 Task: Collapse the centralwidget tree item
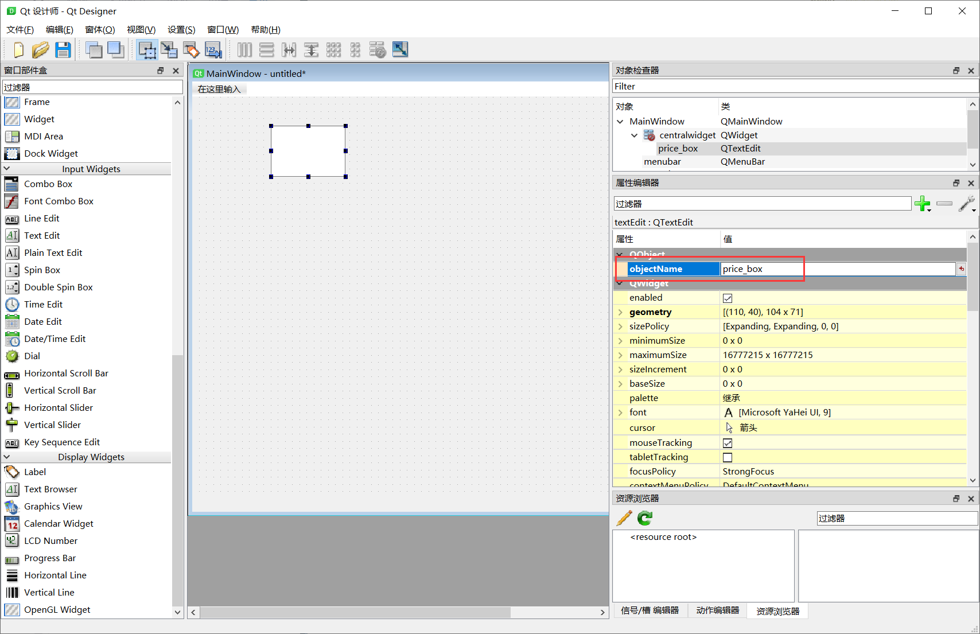[x=634, y=135]
